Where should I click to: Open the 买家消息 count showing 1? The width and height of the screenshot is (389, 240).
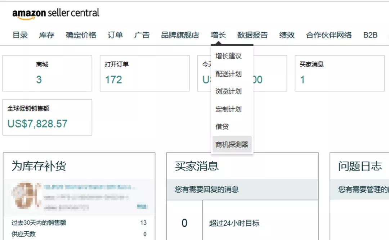point(302,79)
